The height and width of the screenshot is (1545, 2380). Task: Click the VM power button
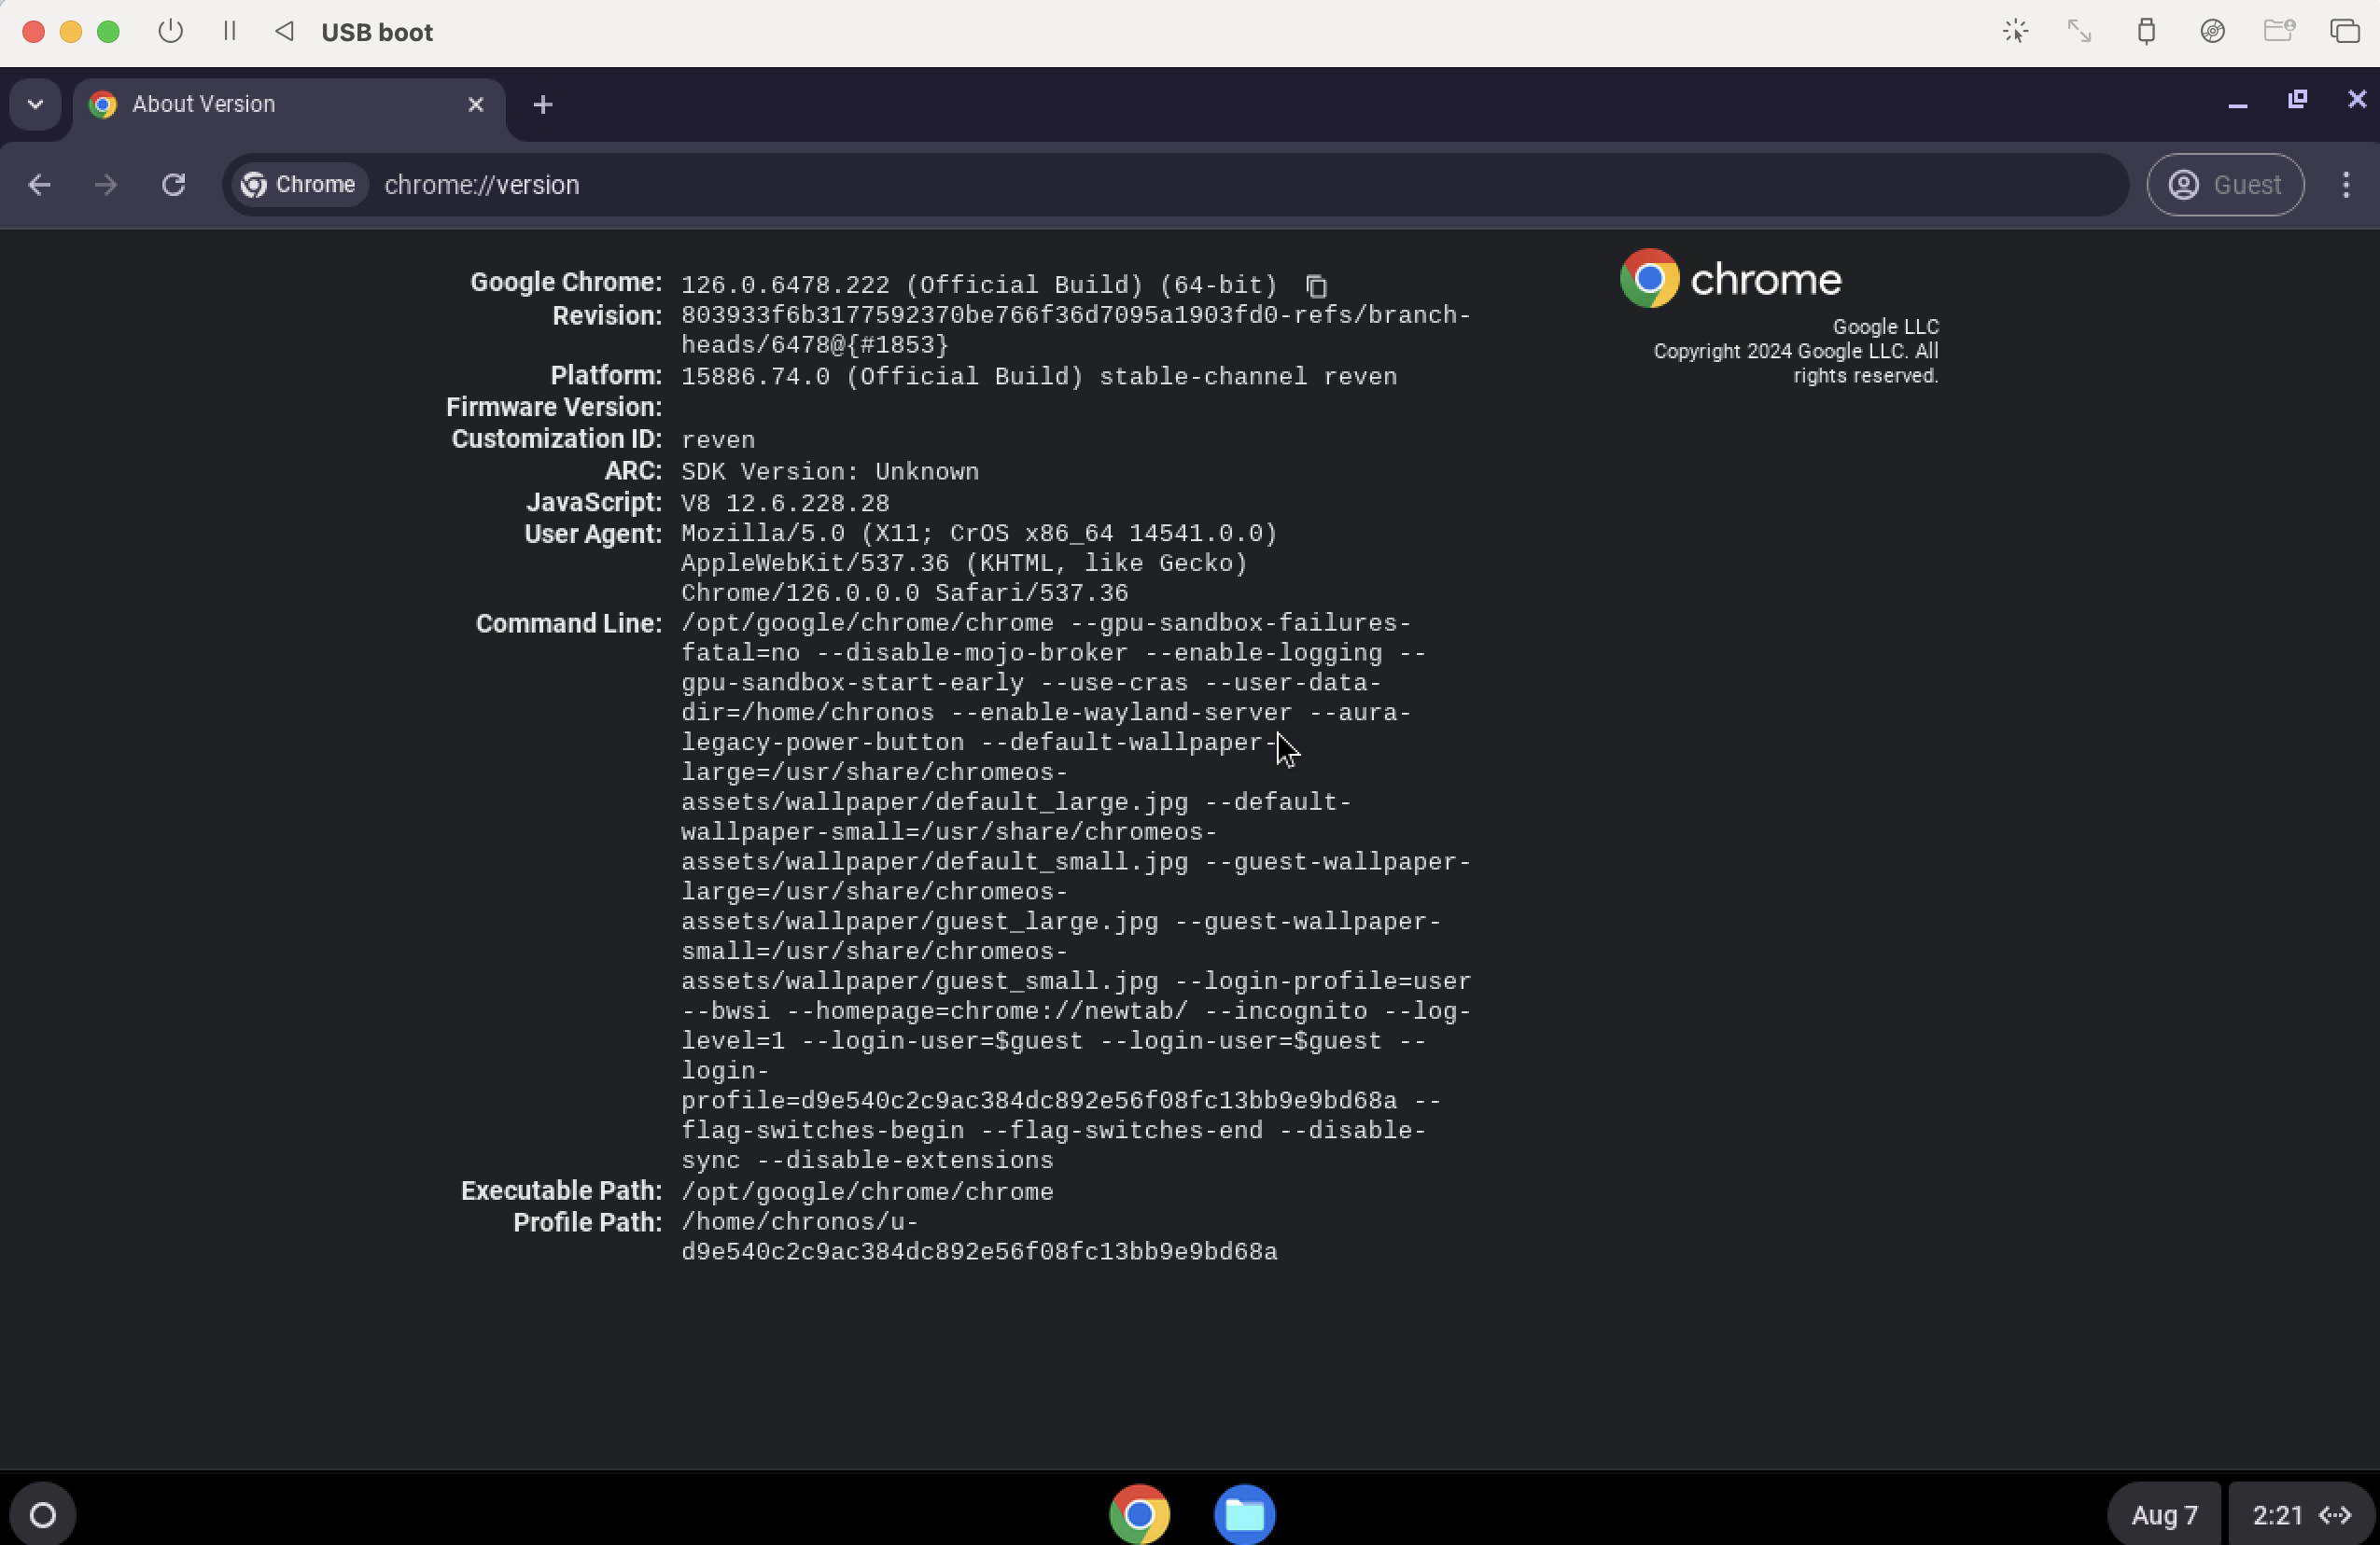click(170, 31)
